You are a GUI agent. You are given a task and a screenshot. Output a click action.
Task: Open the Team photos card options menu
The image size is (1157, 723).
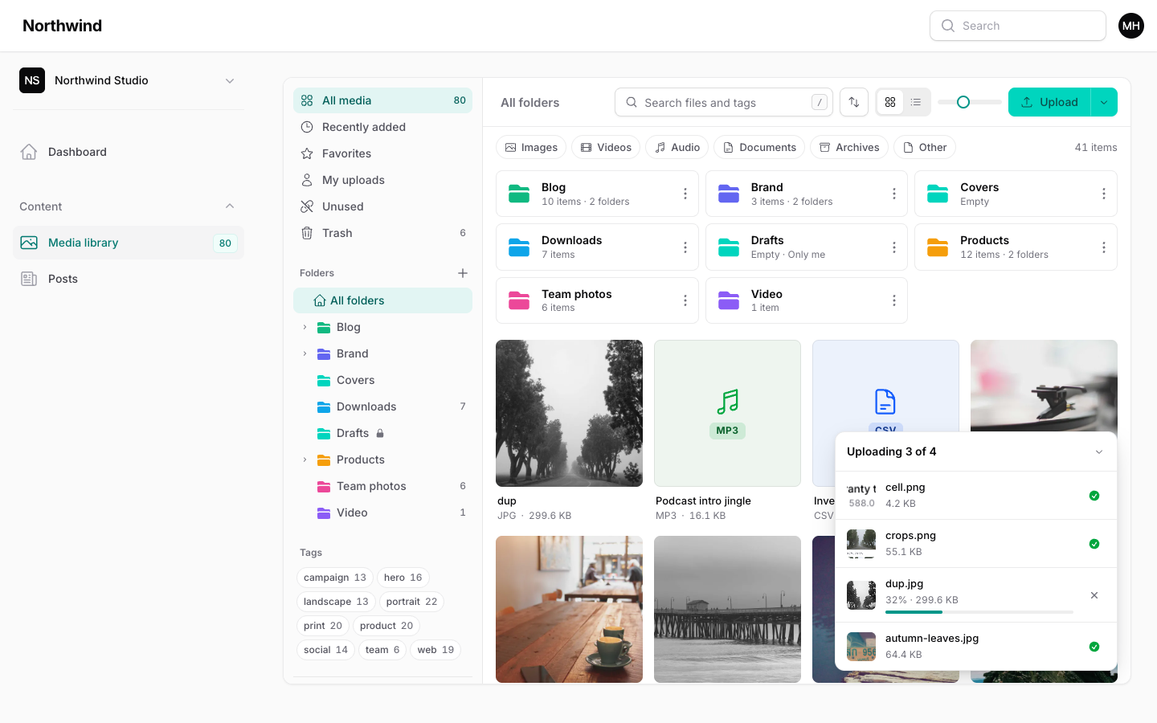pyautogui.click(x=685, y=300)
